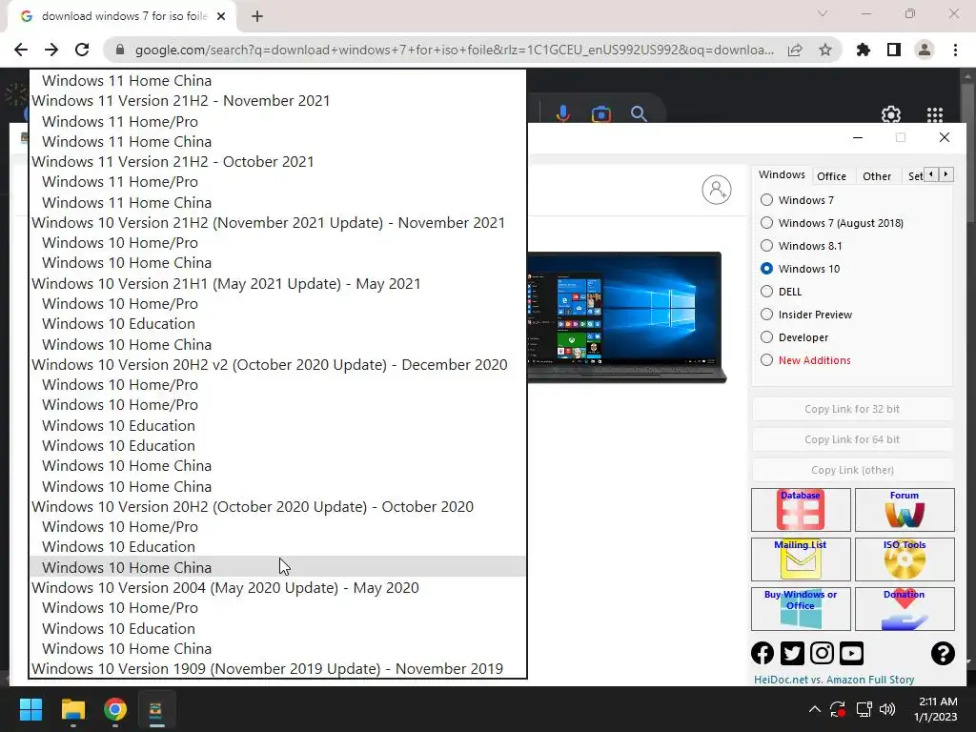The width and height of the screenshot is (976, 732).
Task: Click Copy Link for 64 bit button
Action: point(852,439)
